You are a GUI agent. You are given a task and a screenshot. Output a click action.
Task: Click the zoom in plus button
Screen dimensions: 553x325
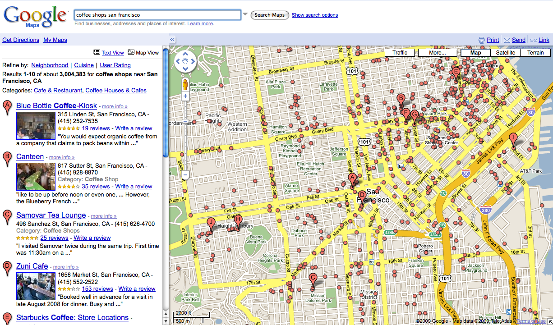pyautogui.click(x=185, y=96)
